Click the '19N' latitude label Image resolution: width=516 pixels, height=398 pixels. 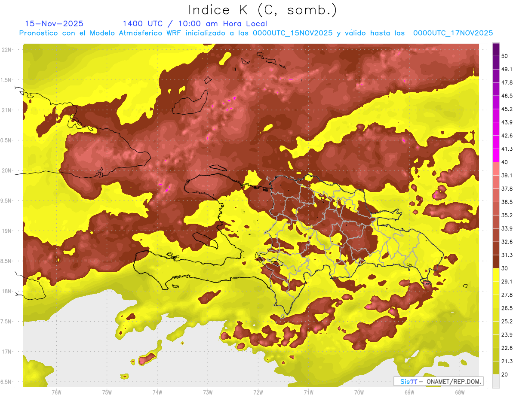click(x=6, y=231)
